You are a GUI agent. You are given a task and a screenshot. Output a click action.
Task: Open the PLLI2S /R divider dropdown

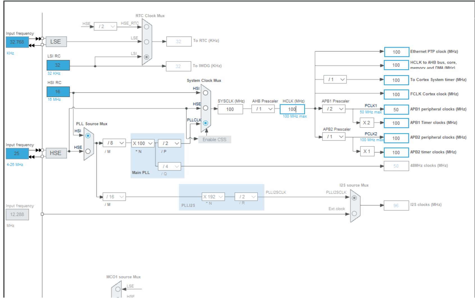pos(246,197)
